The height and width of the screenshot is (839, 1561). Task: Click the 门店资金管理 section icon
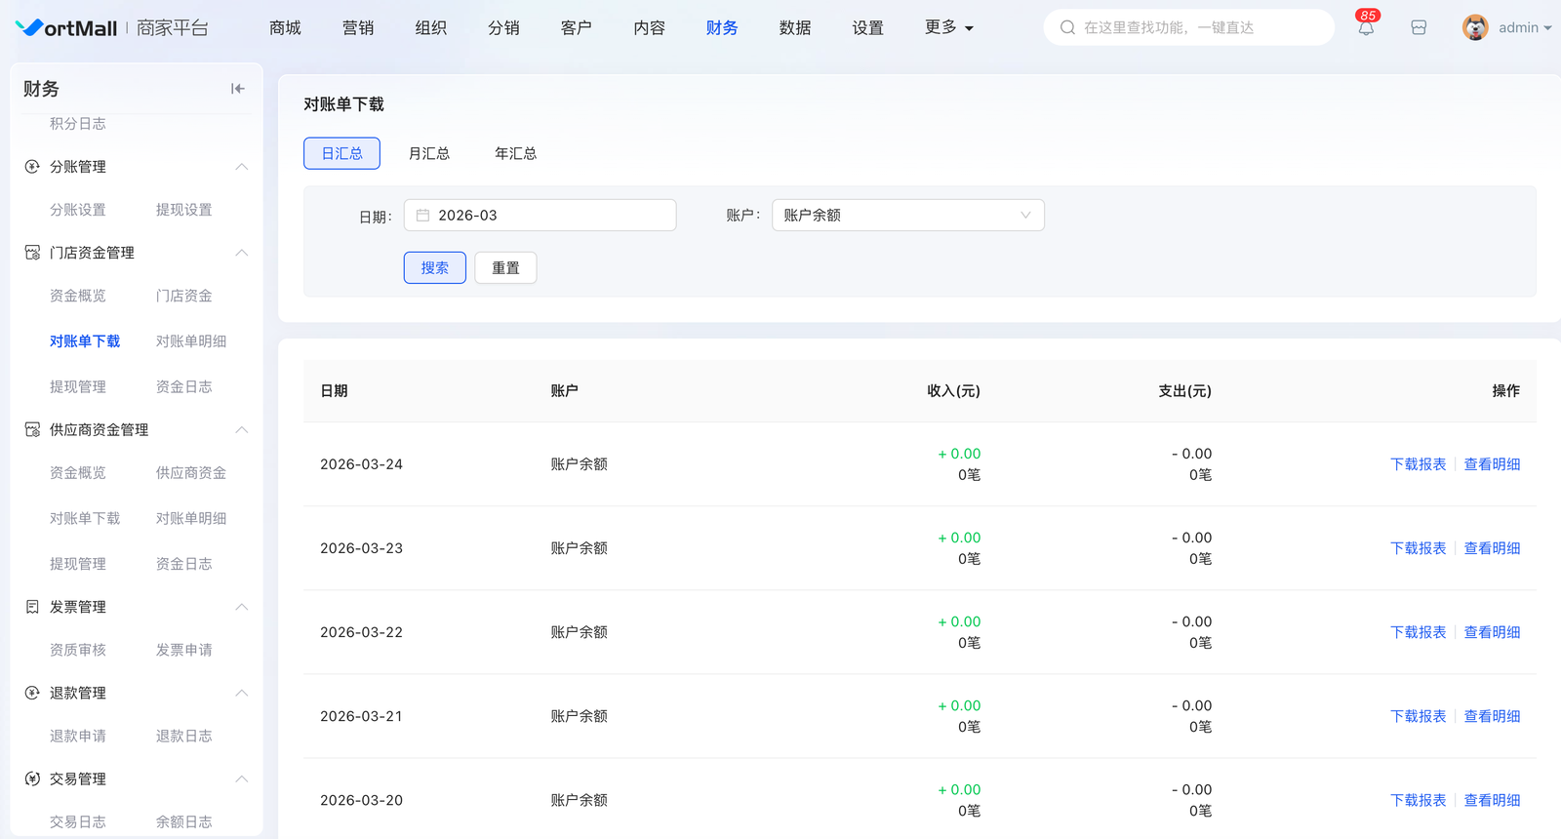[x=32, y=253]
